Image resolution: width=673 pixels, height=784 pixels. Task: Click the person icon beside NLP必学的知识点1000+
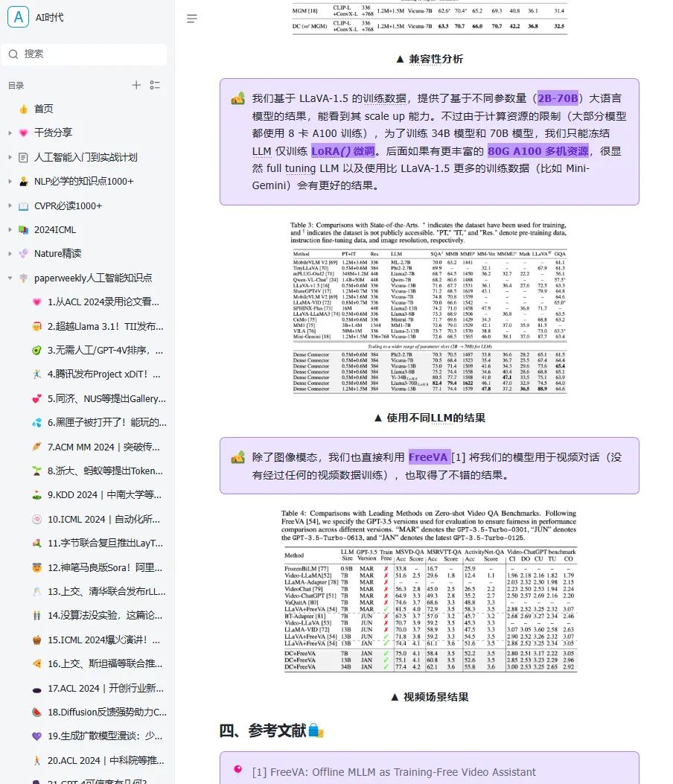pos(23,182)
